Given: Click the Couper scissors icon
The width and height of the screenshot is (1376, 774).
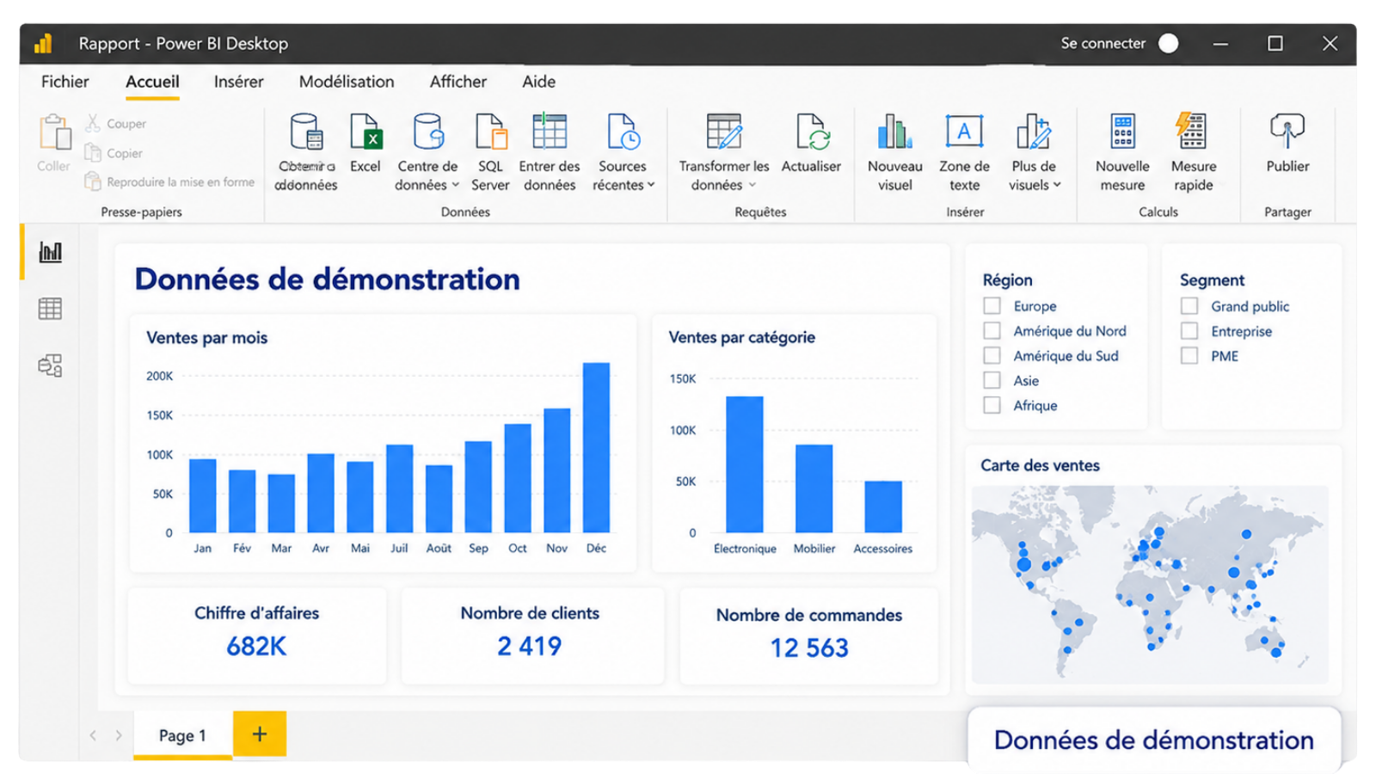Looking at the screenshot, I should point(93,123).
